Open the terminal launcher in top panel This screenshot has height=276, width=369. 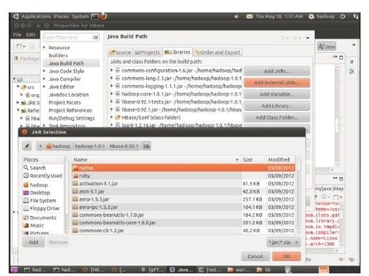(95, 16)
